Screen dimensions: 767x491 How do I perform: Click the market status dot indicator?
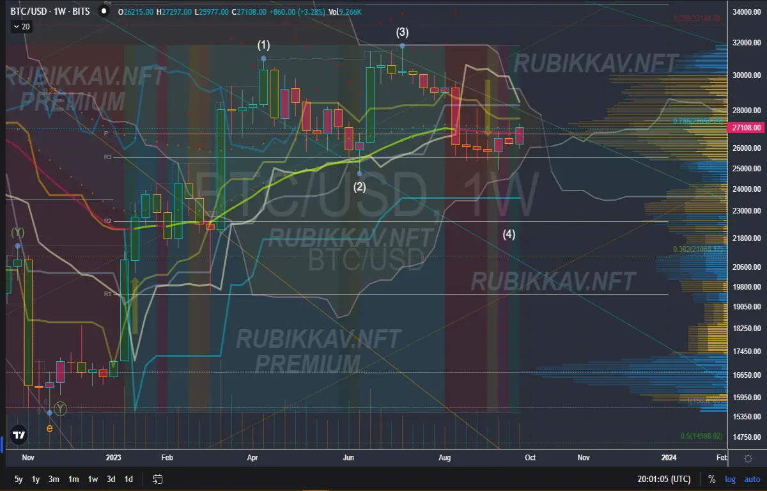click(x=104, y=12)
